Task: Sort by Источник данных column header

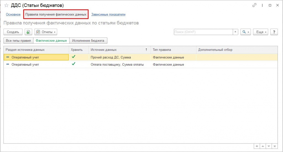Action: point(119,50)
